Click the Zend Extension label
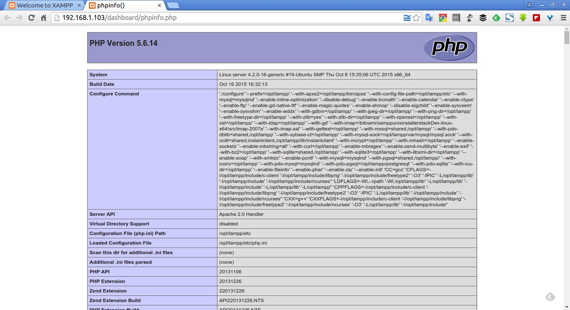The height and width of the screenshot is (310, 570). [x=108, y=291]
